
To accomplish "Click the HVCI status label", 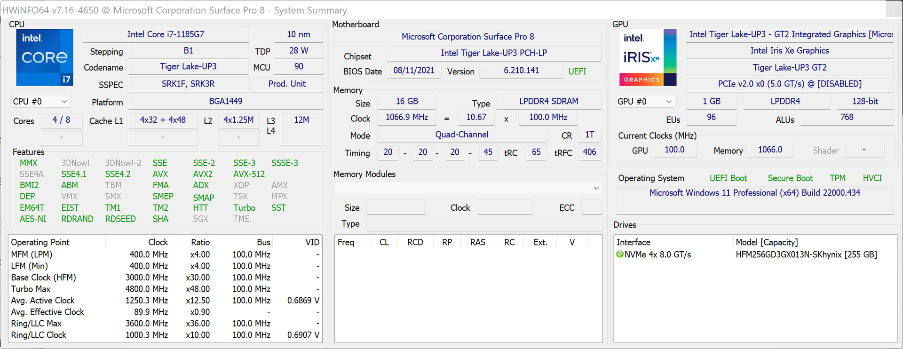I will [x=872, y=178].
